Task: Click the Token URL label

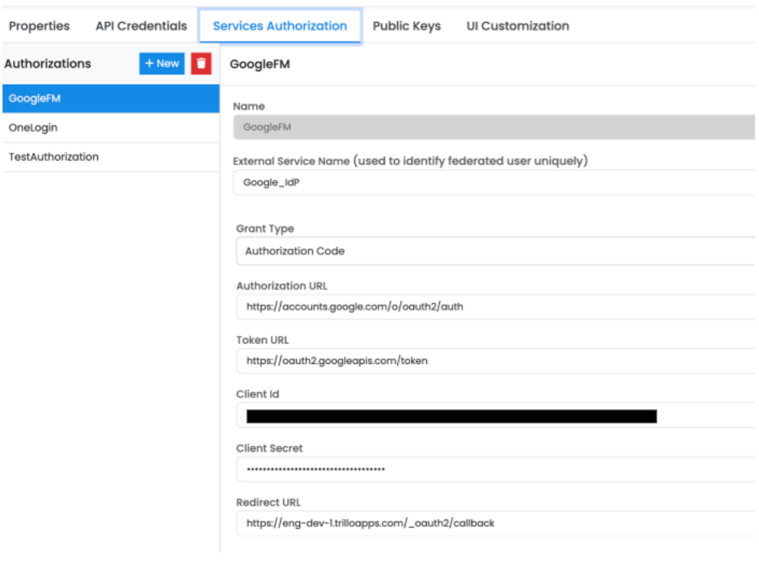Action: pyautogui.click(x=262, y=340)
